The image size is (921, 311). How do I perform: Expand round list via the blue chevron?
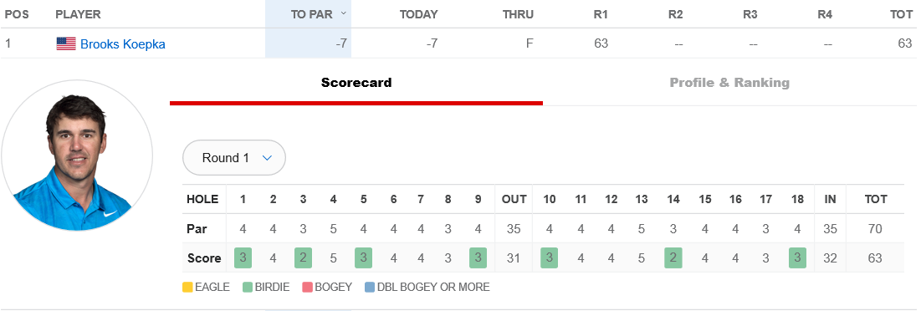tap(267, 158)
